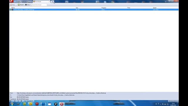Click the network icon in system tray

[x=168, y=104]
